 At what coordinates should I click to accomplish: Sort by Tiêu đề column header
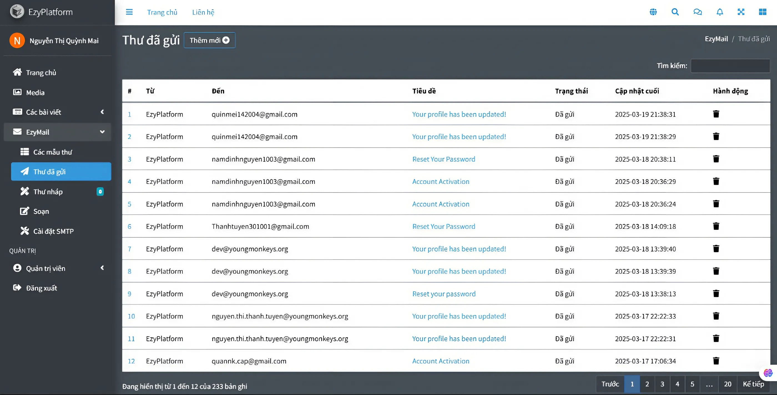tap(424, 91)
